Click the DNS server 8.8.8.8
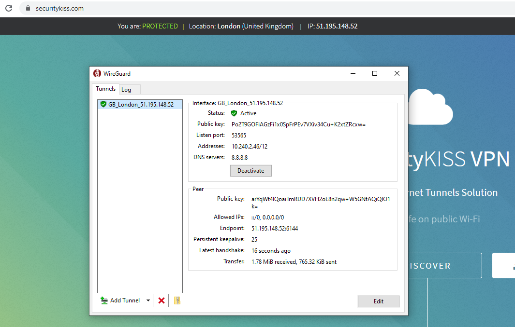This screenshot has height=327, width=515. [x=240, y=158]
